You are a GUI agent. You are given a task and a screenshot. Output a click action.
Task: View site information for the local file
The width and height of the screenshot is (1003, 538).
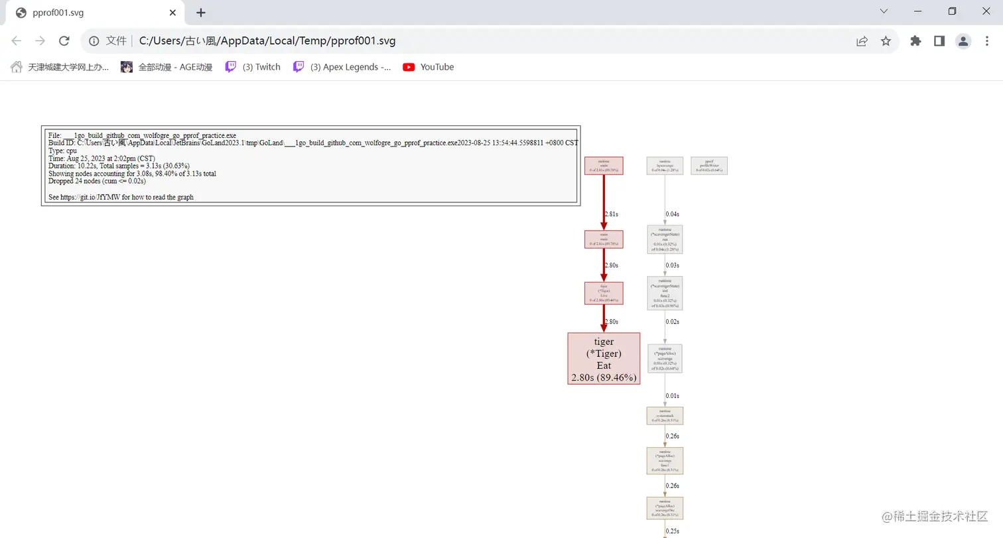point(94,41)
